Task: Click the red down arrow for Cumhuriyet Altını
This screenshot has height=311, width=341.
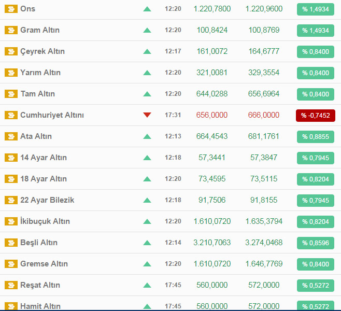Action: click(x=147, y=115)
